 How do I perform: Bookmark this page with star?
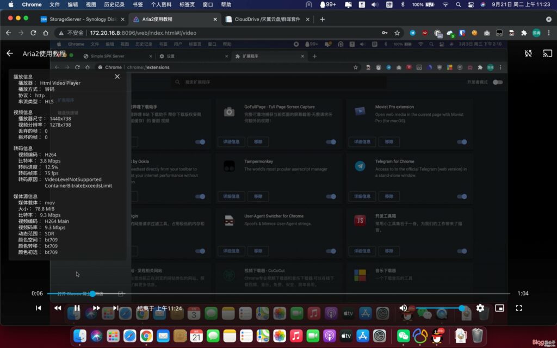(x=397, y=33)
